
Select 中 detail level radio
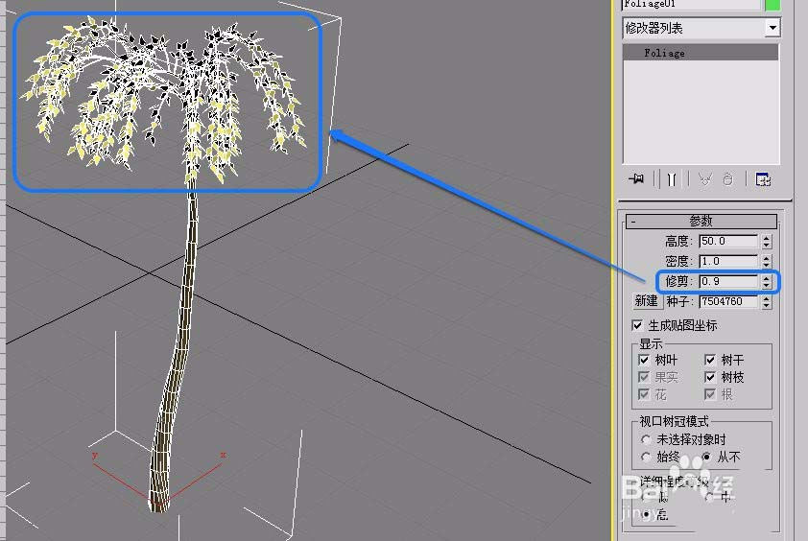pos(709,496)
